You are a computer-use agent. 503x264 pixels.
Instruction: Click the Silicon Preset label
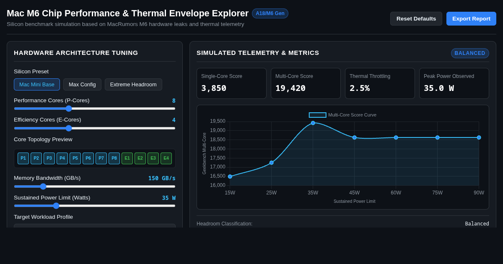click(x=31, y=72)
